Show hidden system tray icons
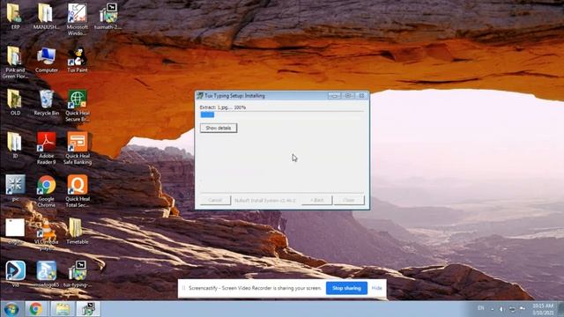 (492, 309)
